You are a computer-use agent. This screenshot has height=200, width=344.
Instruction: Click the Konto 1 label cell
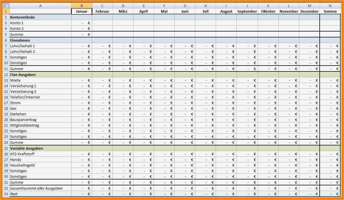(40, 23)
